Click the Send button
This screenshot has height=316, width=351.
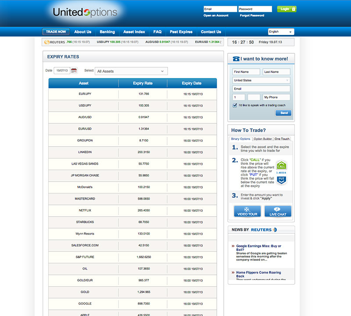(x=283, y=113)
